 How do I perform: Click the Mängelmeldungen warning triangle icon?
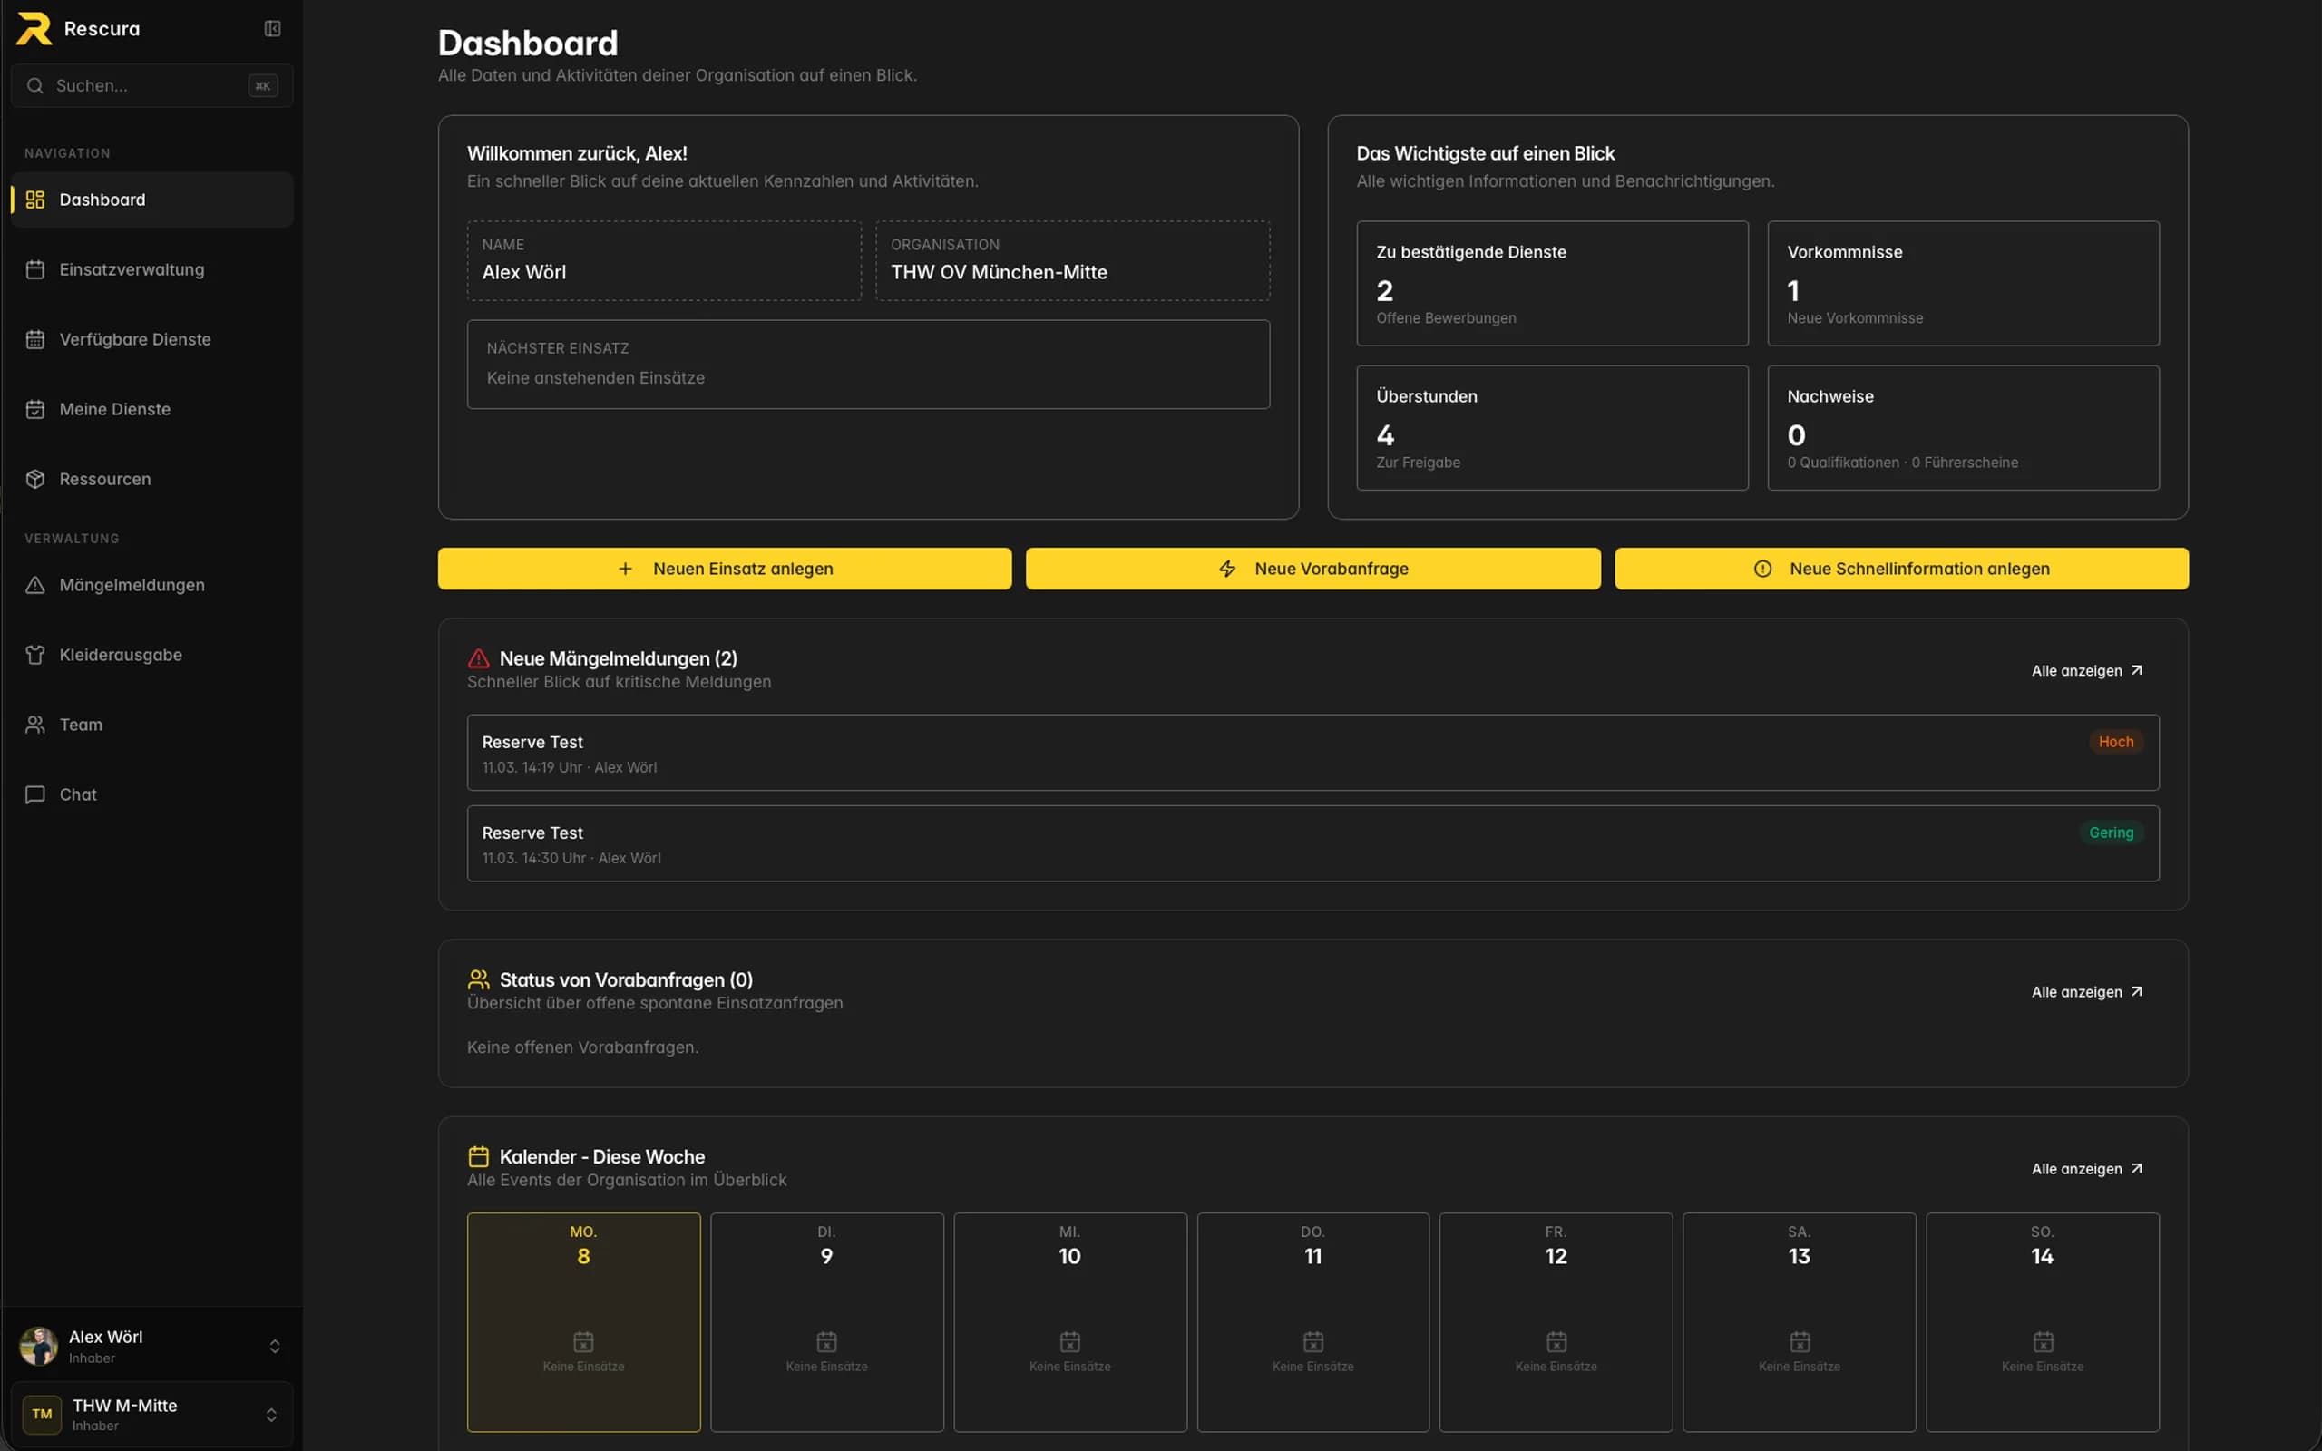click(x=35, y=584)
